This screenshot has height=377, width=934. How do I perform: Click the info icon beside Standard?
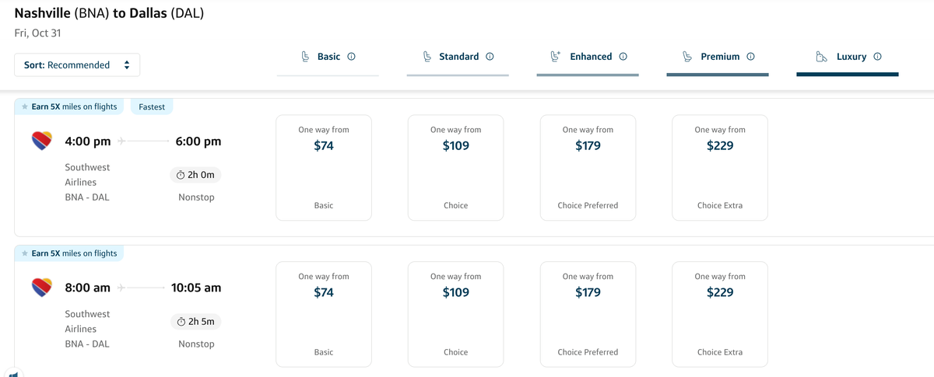point(490,57)
